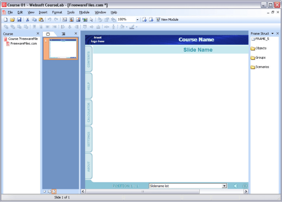Click the CALCULATOR side tab on slide
Screen dimensions: 282x202
coord(89,112)
